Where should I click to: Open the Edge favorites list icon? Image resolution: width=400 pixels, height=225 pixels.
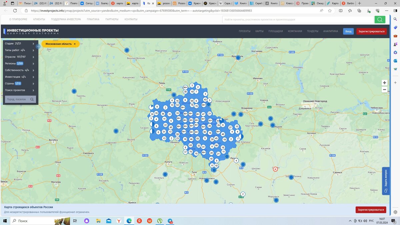tap(350, 10)
